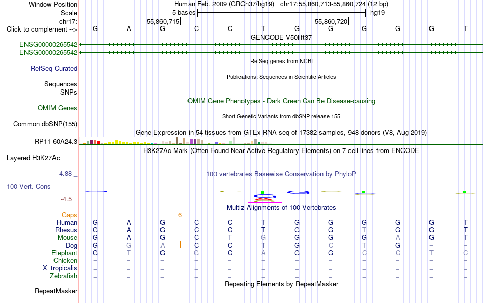Click the H3K27Ac Mark ENCODE track title
Viewport: 484px width, 303px height.
click(281, 151)
